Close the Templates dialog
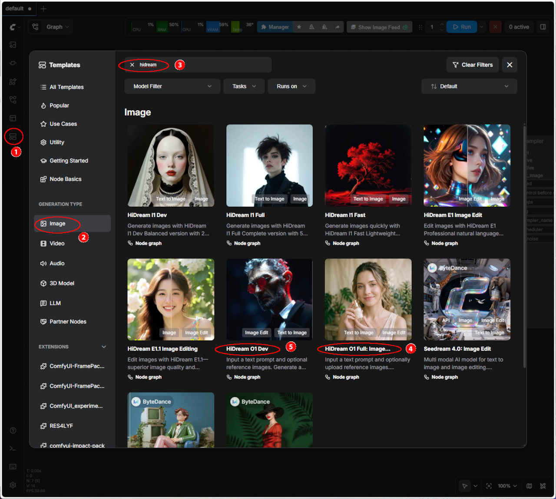This screenshot has width=556, height=499. (x=510, y=65)
